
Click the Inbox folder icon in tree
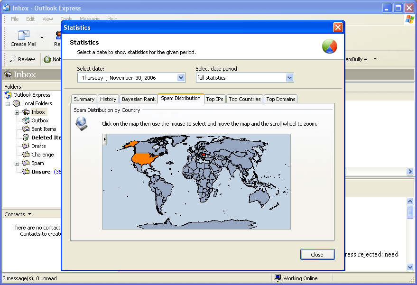coord(26,112)
